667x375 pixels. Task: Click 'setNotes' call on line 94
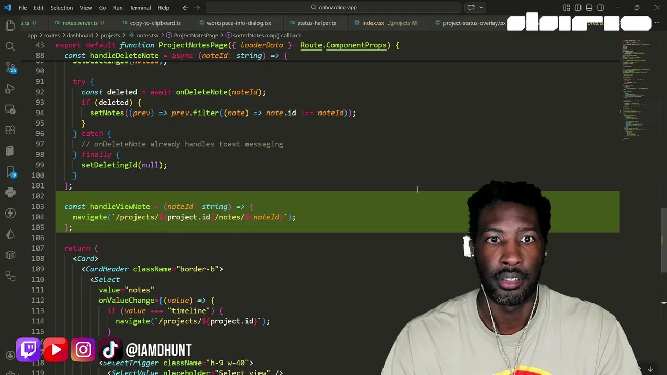(107, 113)
